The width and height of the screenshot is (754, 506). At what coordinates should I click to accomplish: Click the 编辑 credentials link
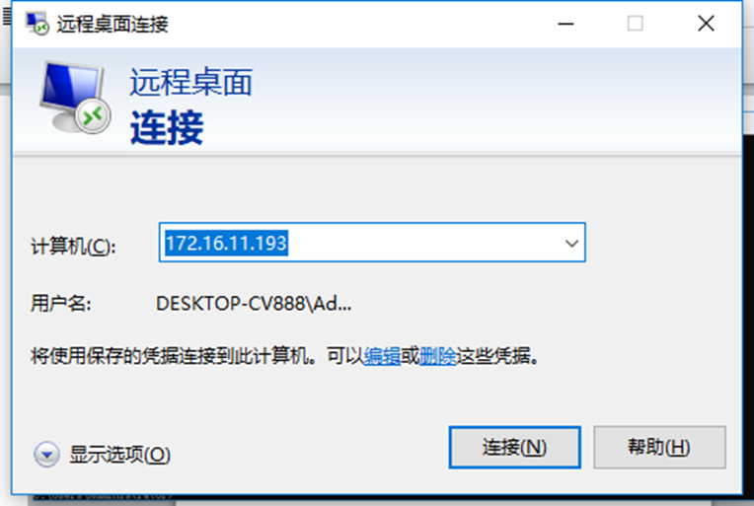[x=382, y=356]
